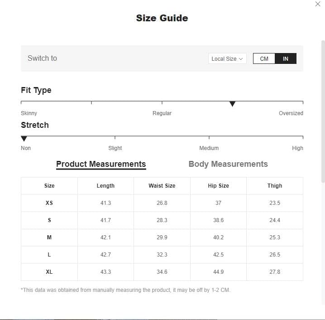
Task: Click the Waist Size column header
Action: click(x=162, y=185)
